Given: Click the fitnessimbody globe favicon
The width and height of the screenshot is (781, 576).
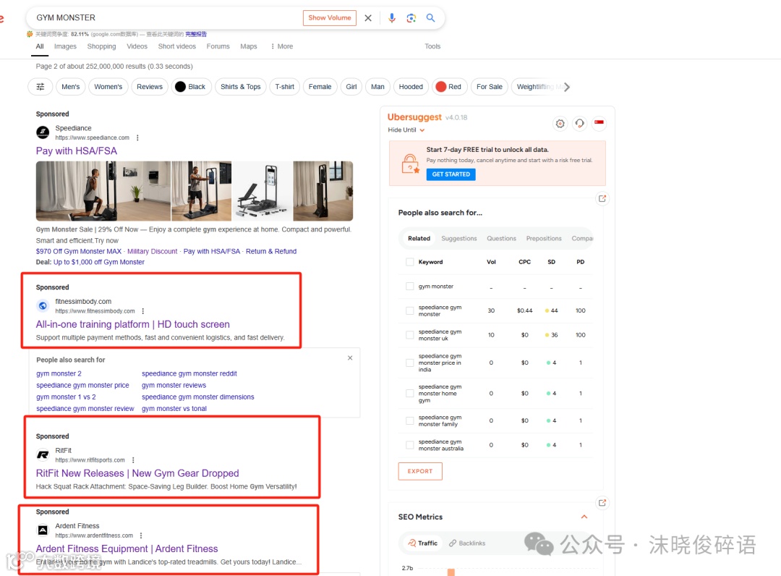Looking at the screenshot, I should point(43,305).
